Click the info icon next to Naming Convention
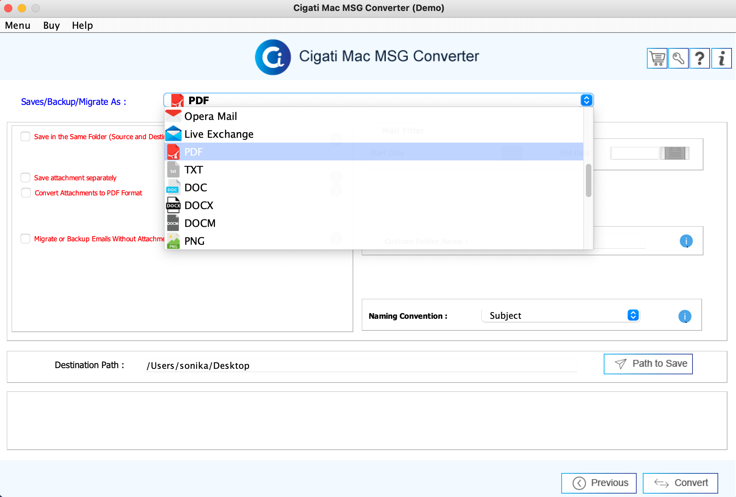 coord(685,315)
